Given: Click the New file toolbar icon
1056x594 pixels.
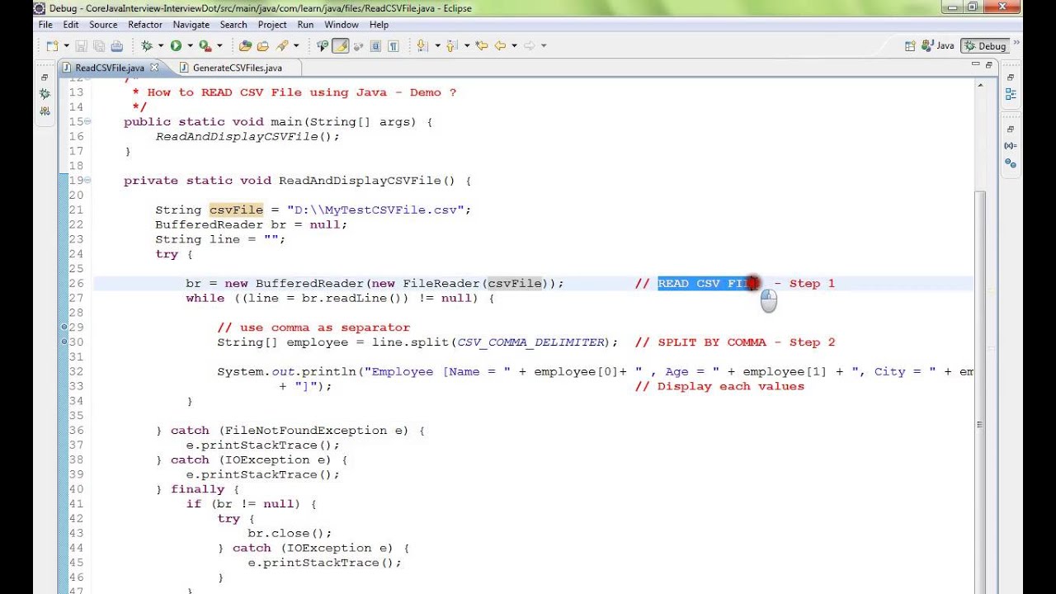Looking at the screenshot, I should [52, 46].
